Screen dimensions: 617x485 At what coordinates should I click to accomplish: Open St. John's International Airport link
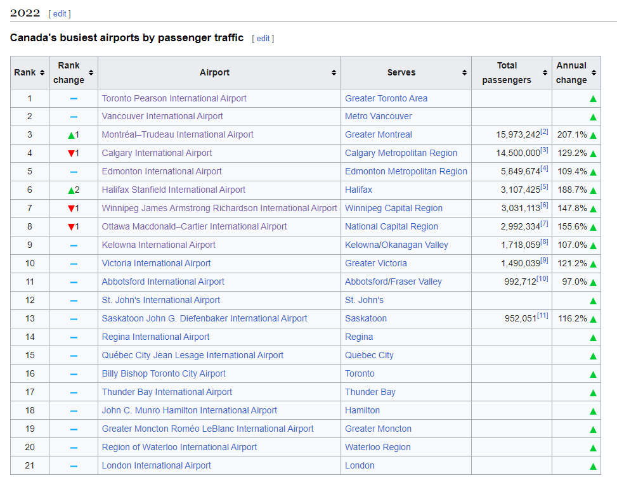[x=161, y=300]
